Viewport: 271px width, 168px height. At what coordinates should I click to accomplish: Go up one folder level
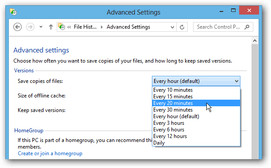pos(50,27)
